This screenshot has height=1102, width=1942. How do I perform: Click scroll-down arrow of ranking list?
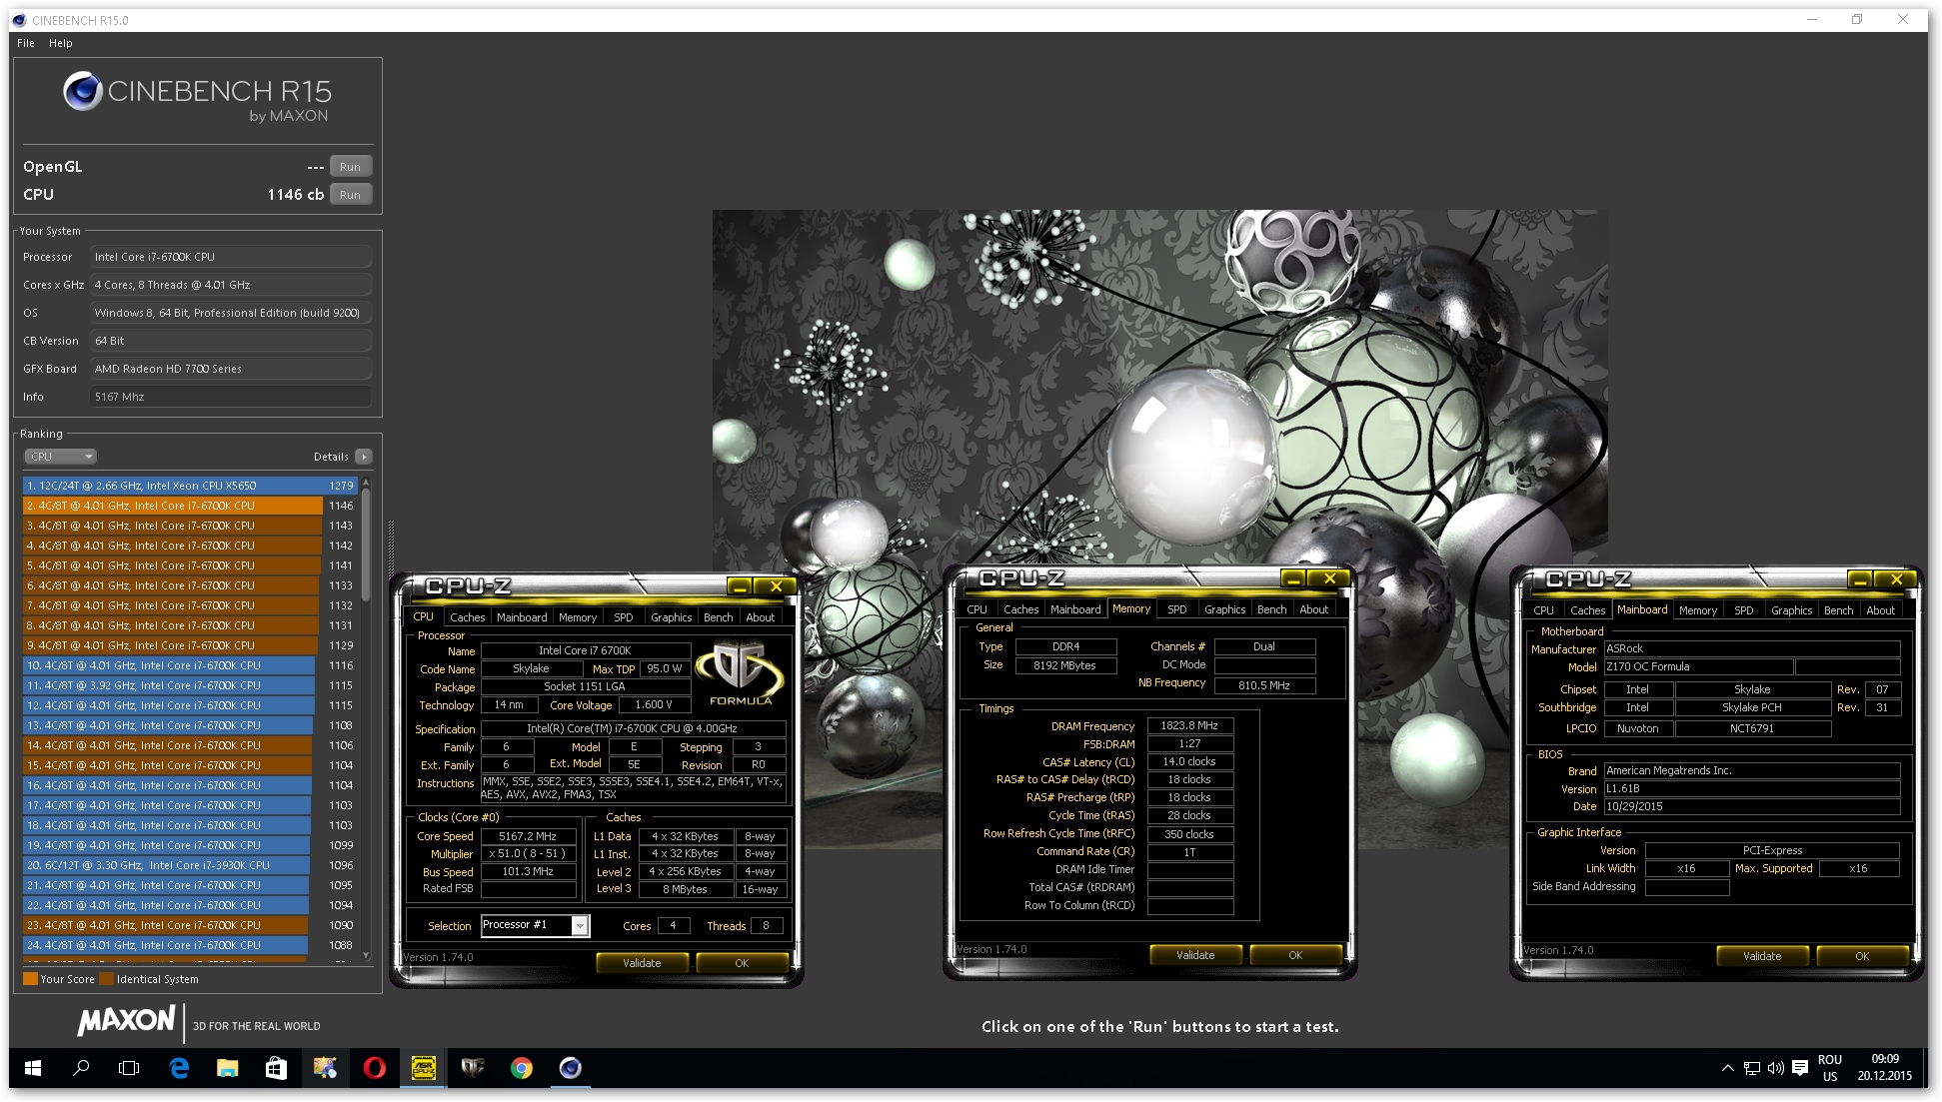[366, 955]
